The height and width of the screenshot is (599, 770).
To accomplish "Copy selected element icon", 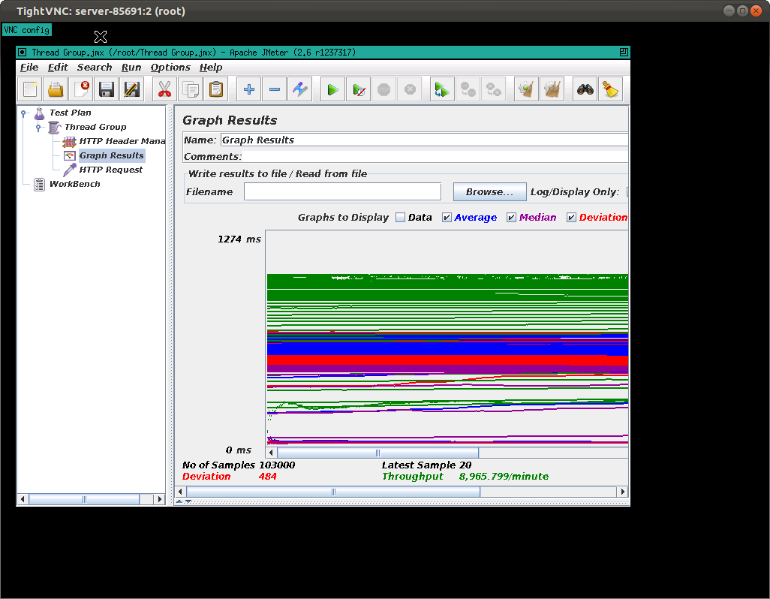I will (190, 89).
